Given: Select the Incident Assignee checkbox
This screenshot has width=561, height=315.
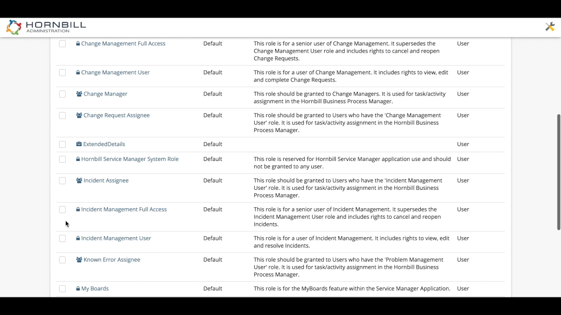Looking at the screenshot, I should (x=62, y=181).
